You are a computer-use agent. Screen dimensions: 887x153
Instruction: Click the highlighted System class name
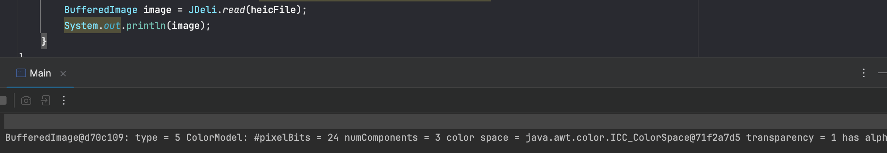(x=81, y=26)
